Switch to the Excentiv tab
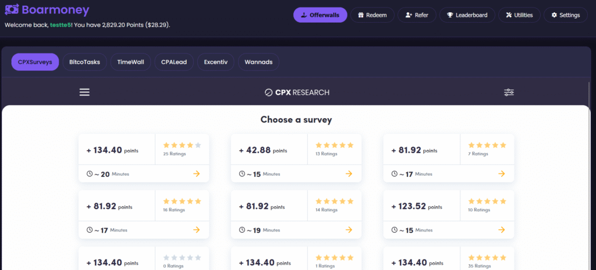The height and width of the screenshot is (270, 596). pos(216,62)
